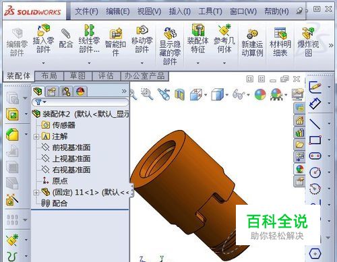Click the display style cube icon
This screenshot has height=262, width=337.
click(217, 94)
